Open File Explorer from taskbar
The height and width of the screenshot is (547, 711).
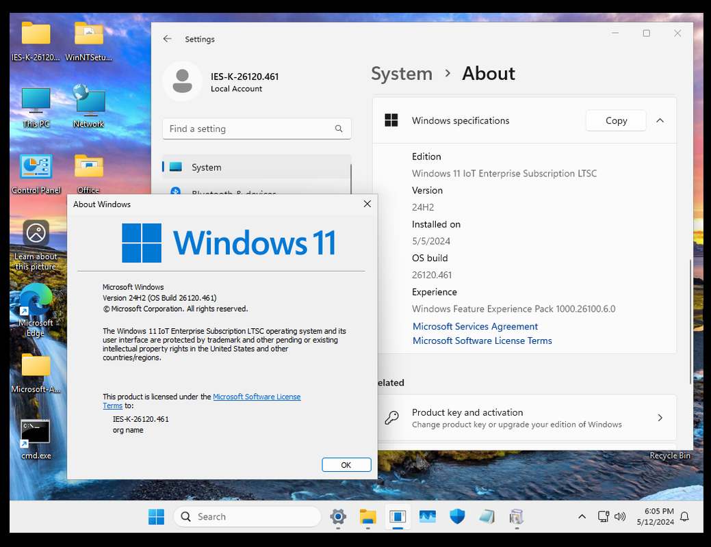[x=367, y=517]
